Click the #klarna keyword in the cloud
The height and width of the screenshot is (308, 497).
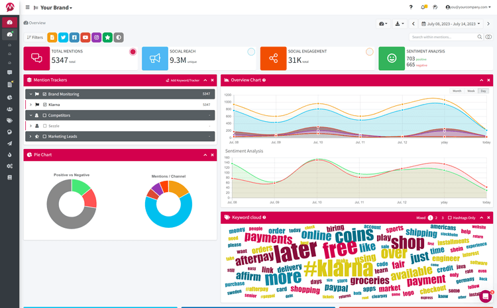click(x=338, y=269)
